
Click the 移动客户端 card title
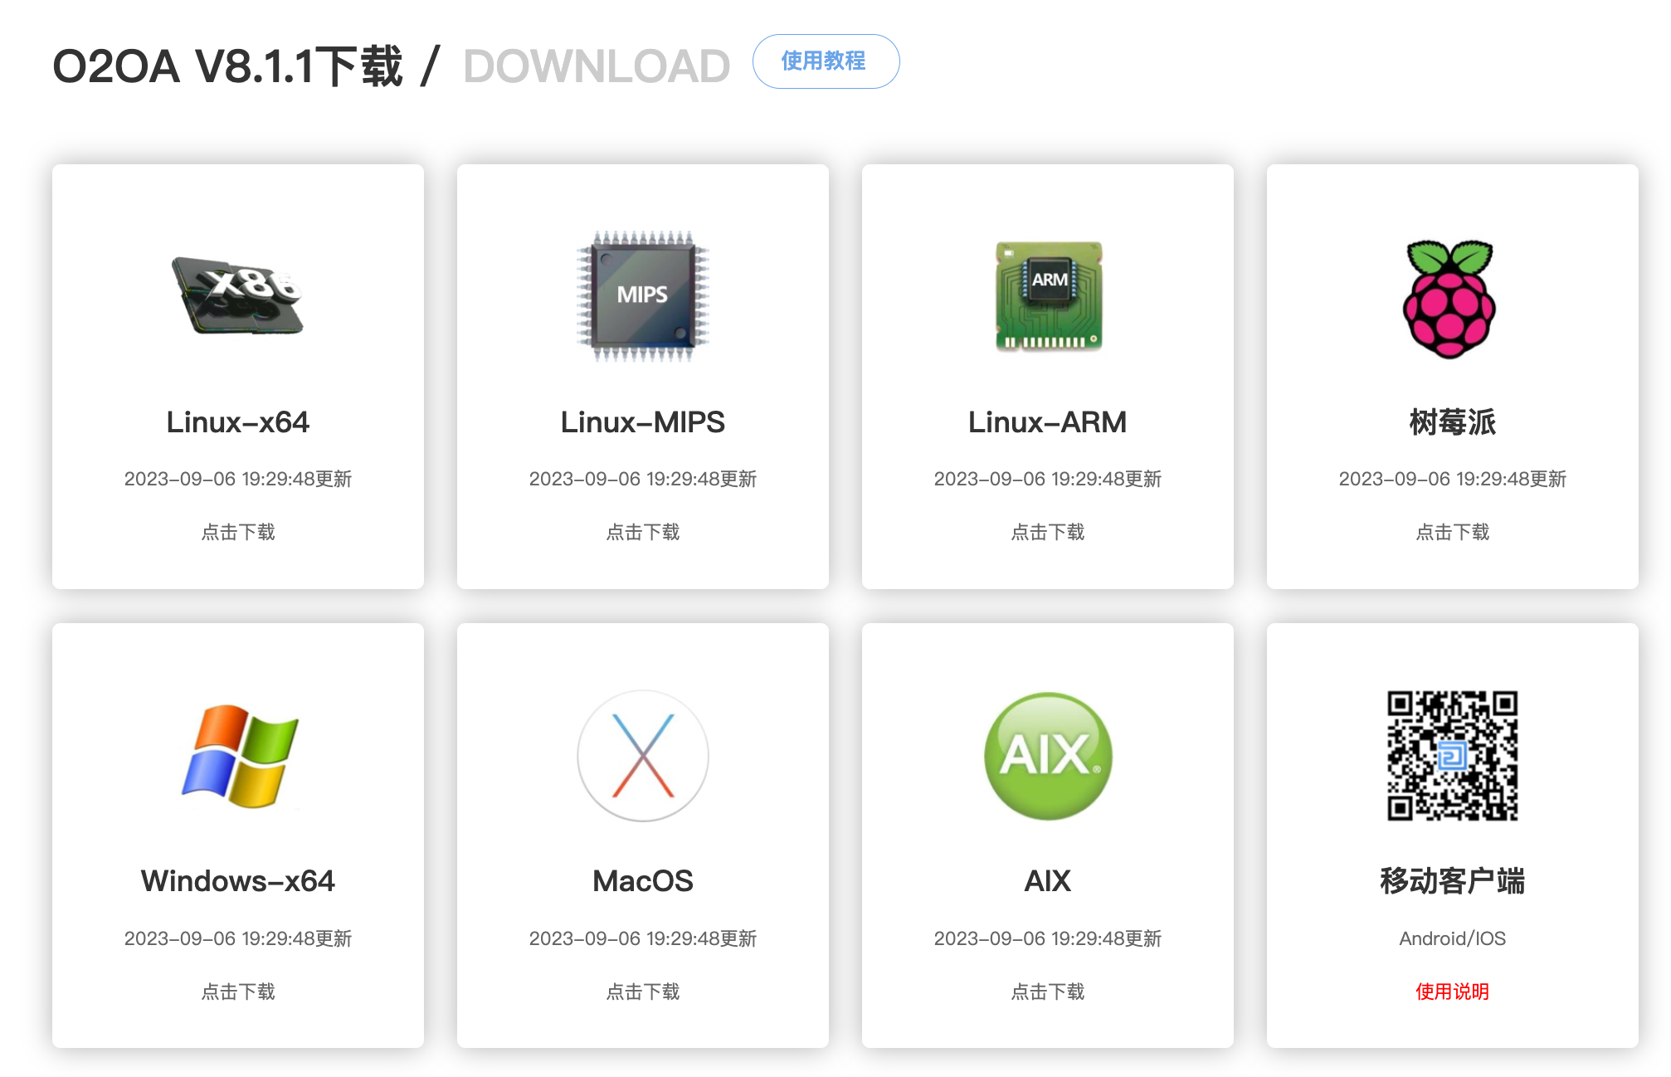click(1452, 881)
